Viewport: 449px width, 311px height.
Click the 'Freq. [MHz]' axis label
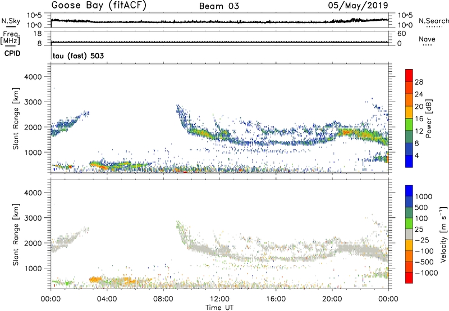tap(10, 38)
